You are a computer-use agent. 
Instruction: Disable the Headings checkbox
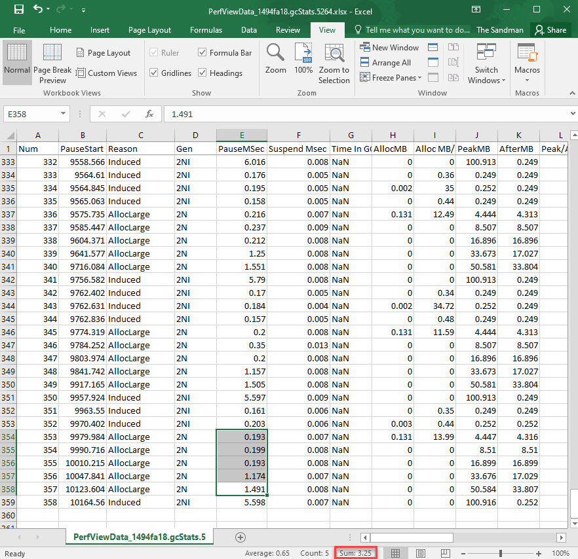[x=203, y=73]
